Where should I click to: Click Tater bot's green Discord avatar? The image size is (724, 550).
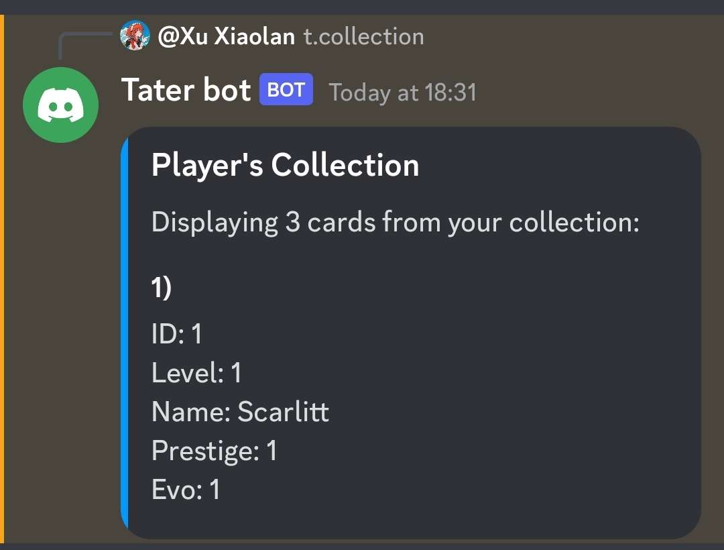pos(60,105)
